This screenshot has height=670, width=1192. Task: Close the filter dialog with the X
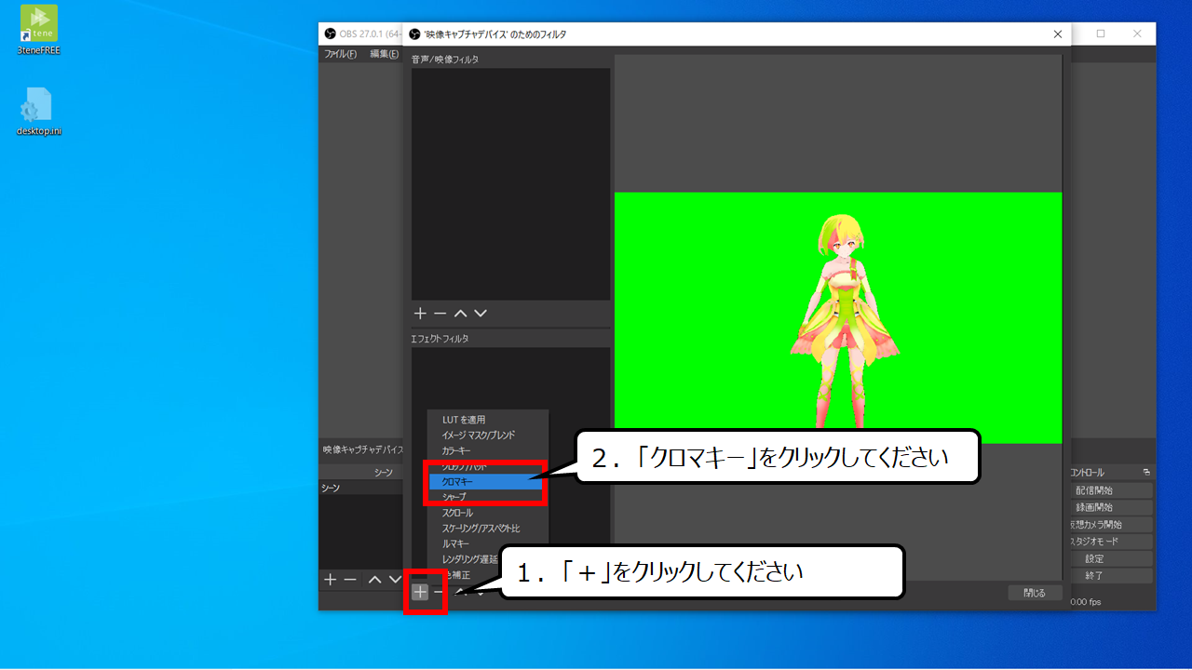coord(1057,34)
